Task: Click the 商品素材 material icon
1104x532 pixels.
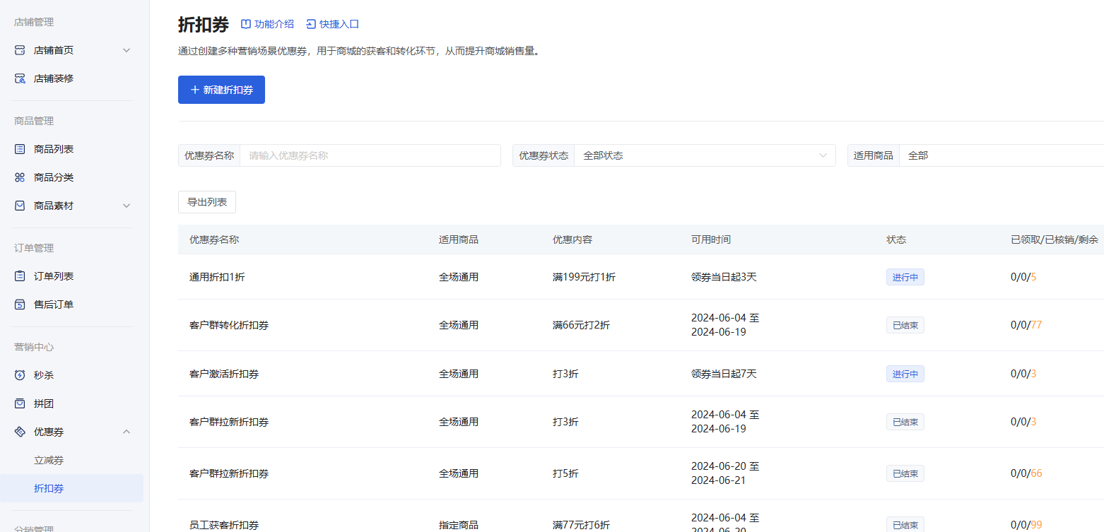Action: 20,206
